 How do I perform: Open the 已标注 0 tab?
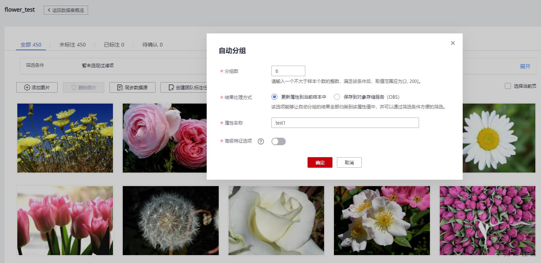coord(114,45)
